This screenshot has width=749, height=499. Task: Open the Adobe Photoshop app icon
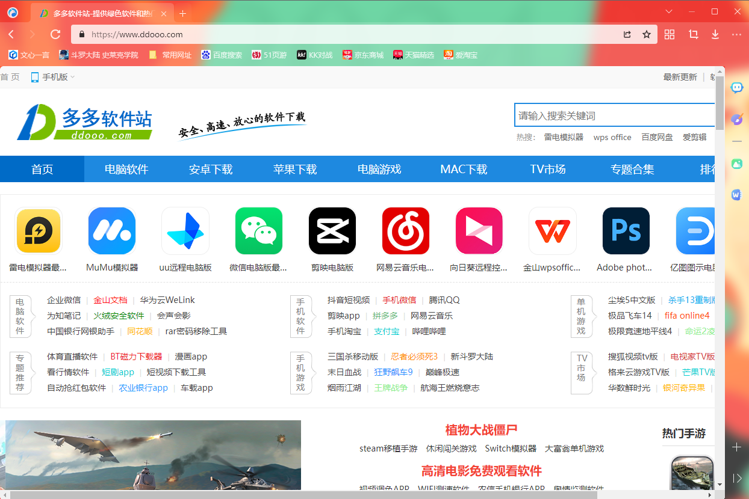click(626, 231)
